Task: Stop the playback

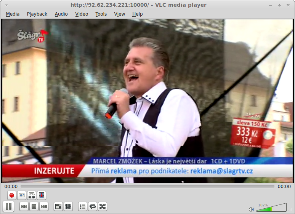Action: tap(34, 206)
